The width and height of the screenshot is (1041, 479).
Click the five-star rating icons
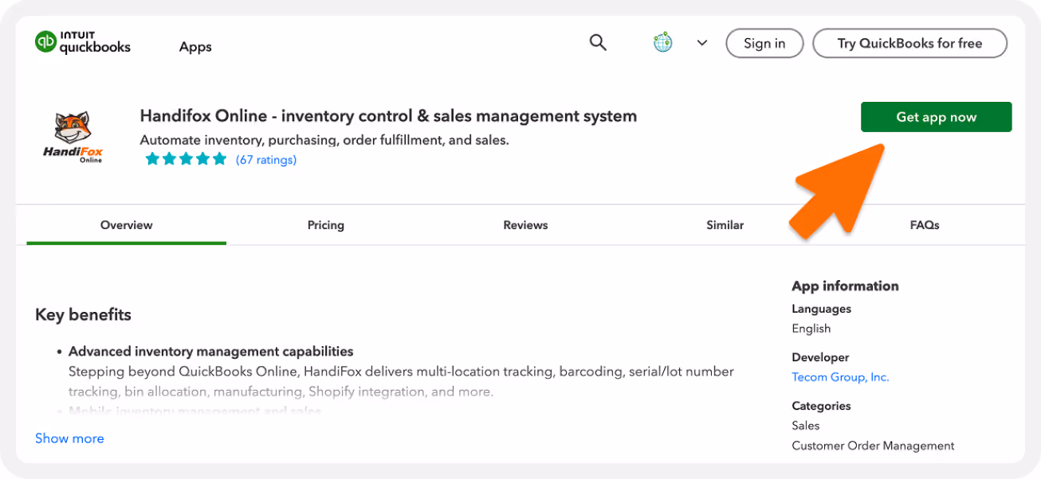[x=186, y=160]
